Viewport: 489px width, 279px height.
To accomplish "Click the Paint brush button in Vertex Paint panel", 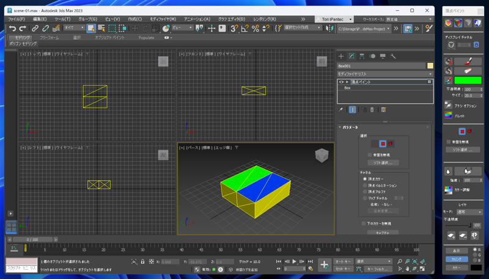I will click(x=468, y=61).
